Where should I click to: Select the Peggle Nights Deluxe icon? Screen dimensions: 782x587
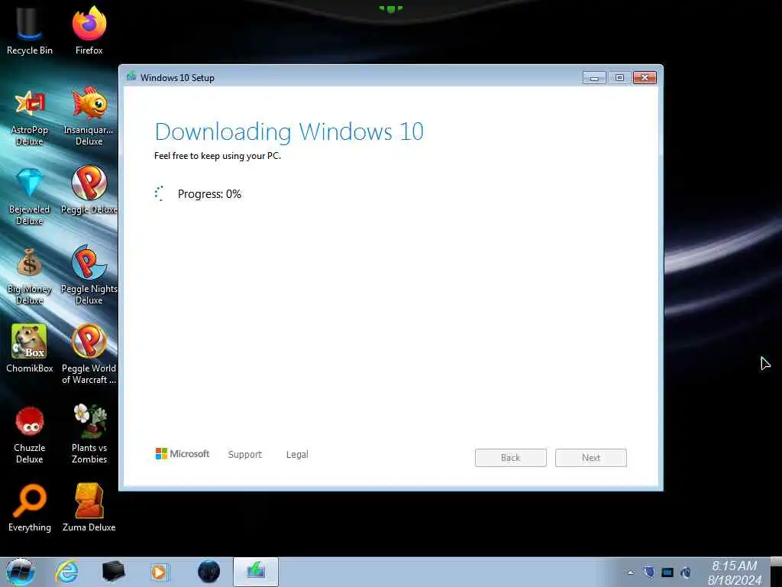[89, 274]
